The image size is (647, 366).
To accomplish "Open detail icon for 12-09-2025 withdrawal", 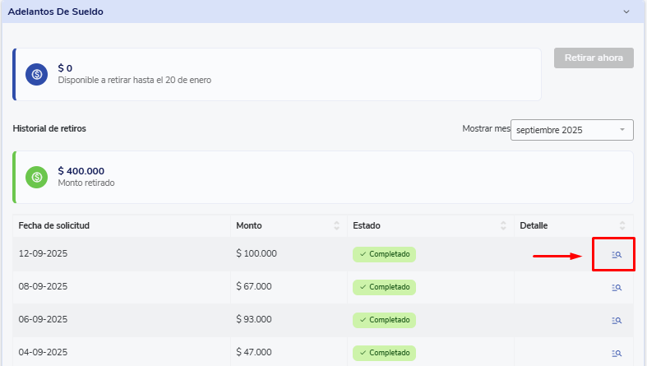I will [x=617, y=255].
